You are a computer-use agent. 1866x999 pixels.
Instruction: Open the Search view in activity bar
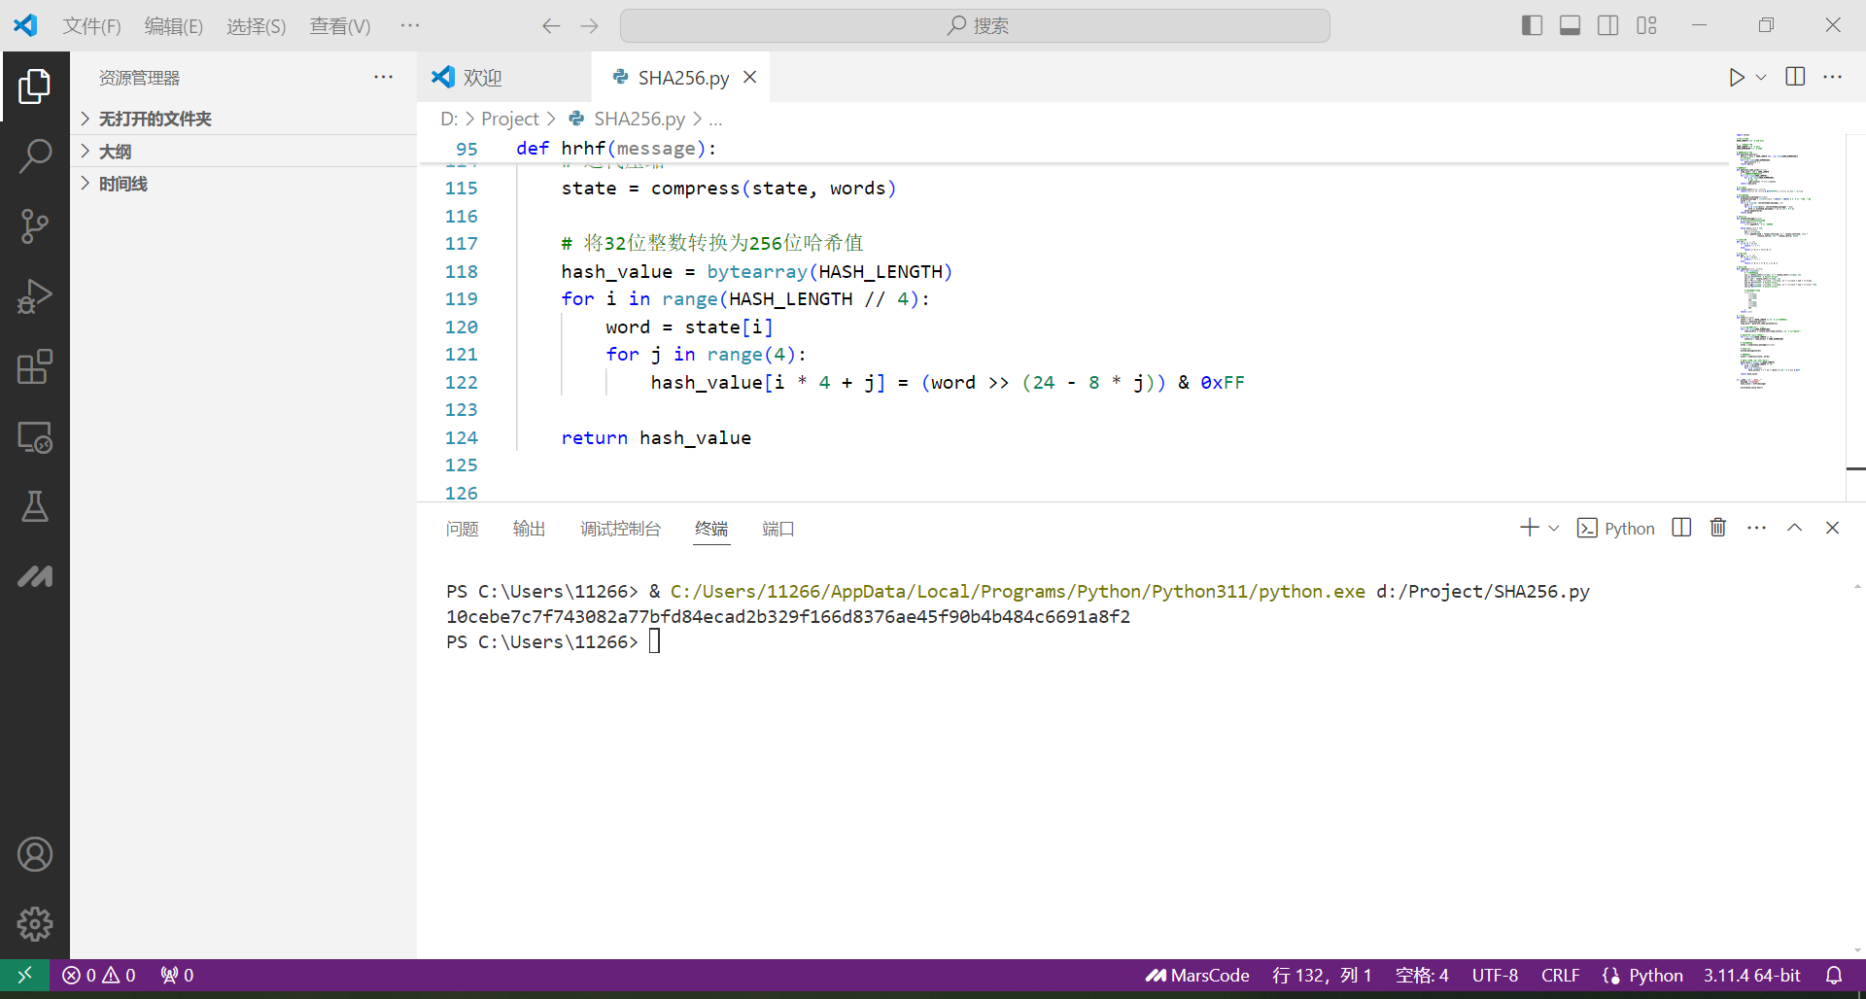click(35, 155)
